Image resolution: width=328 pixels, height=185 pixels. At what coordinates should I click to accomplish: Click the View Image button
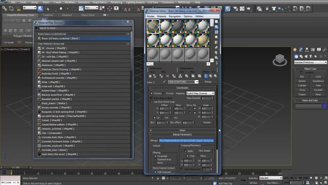point(204,151)
